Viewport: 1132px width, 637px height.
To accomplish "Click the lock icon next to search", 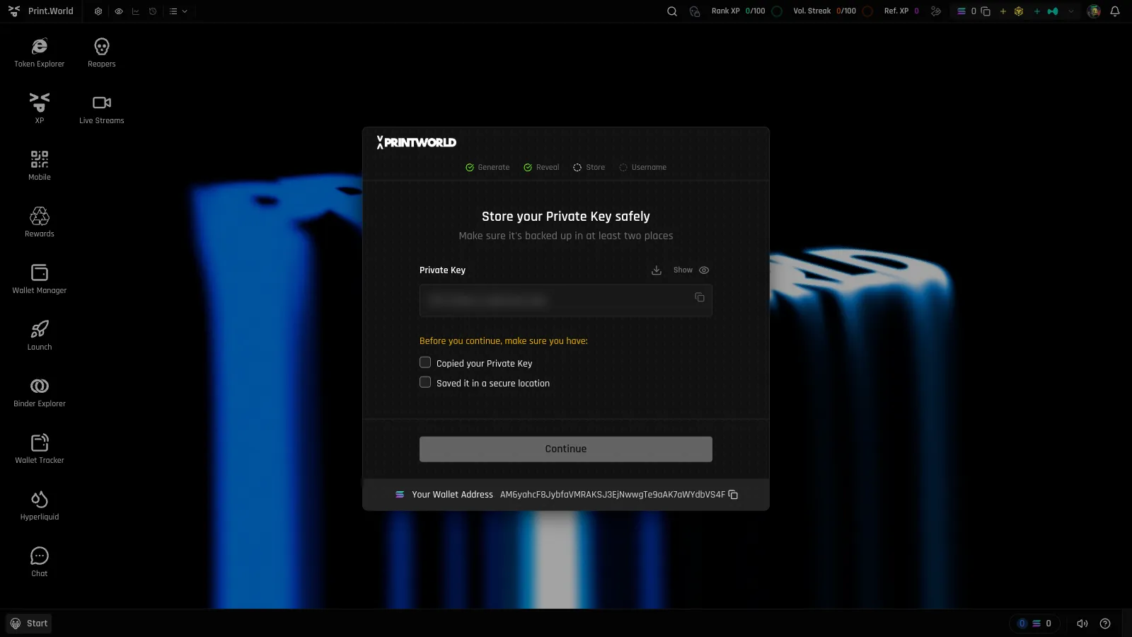I will [695, 11].
